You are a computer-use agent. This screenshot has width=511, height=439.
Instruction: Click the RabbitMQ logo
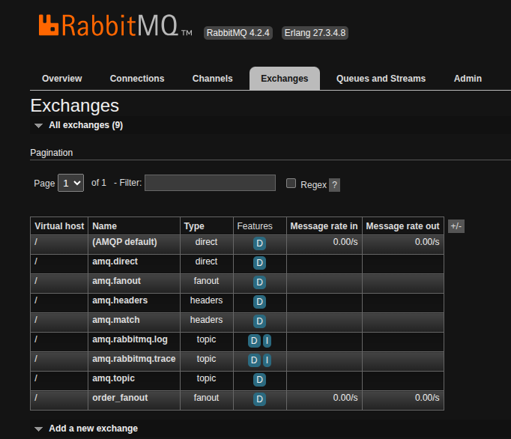tap(115, 25)
